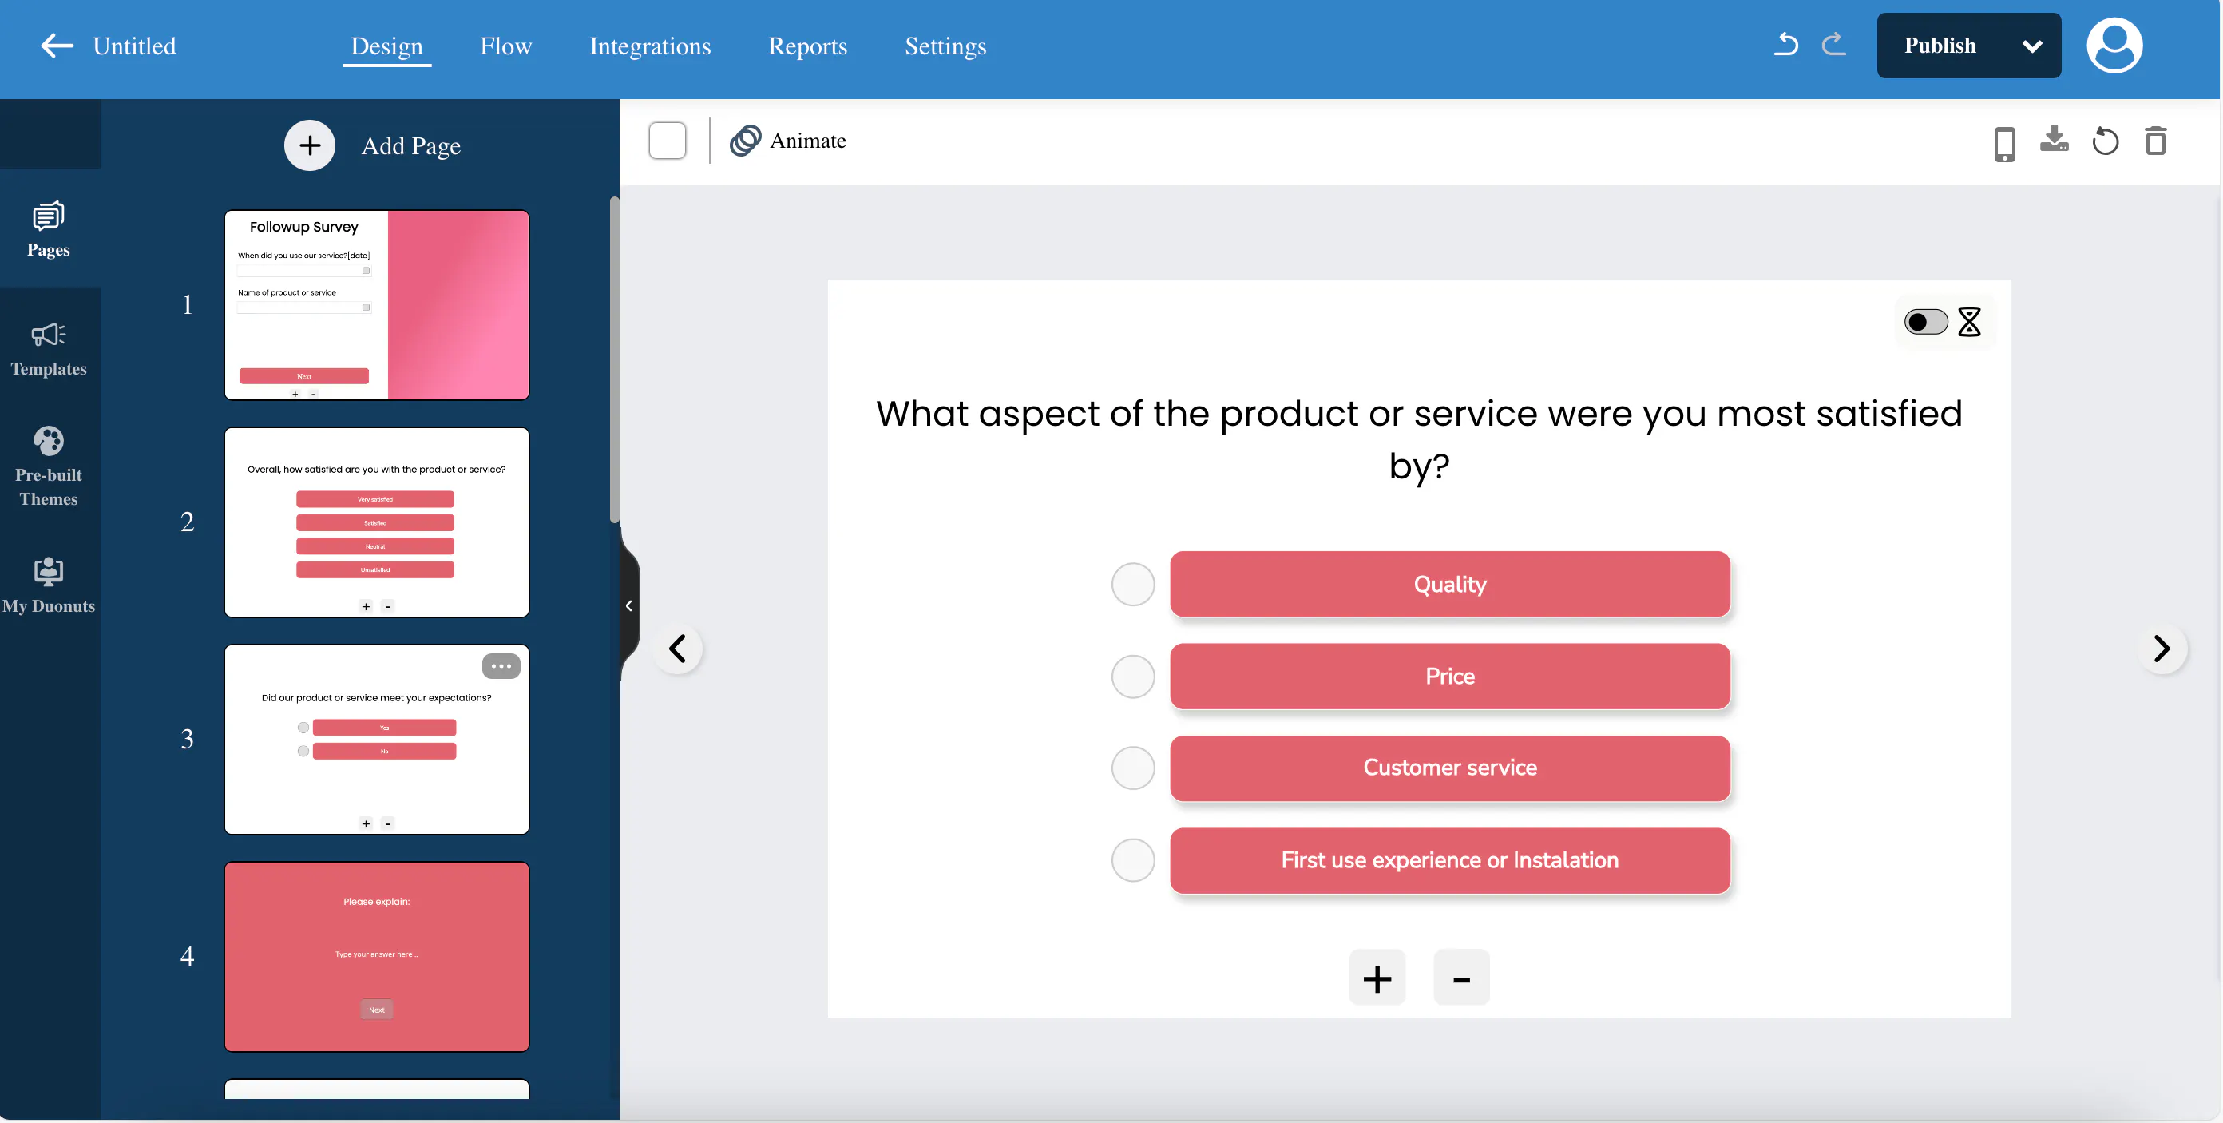Open the Integrations tab
This screenshot has height=1123, width=2223.
click(650, 46)
